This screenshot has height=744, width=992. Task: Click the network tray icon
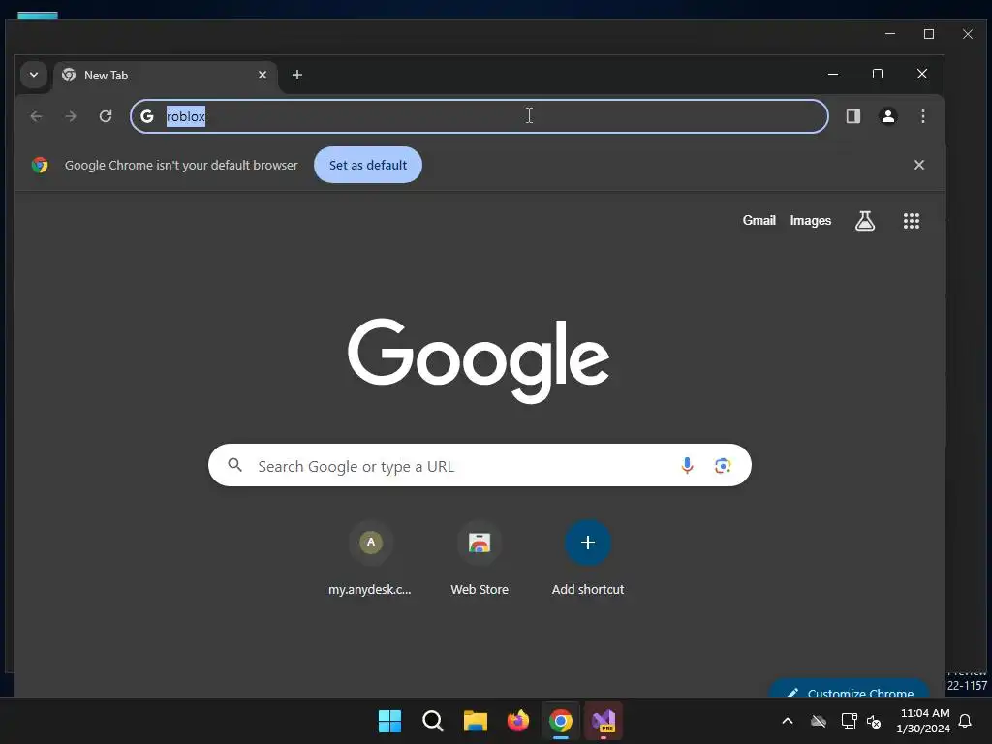[849, 721]
